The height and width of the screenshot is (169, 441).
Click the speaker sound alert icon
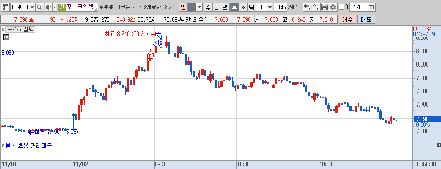pyautogui.click(x=48, y=7)
